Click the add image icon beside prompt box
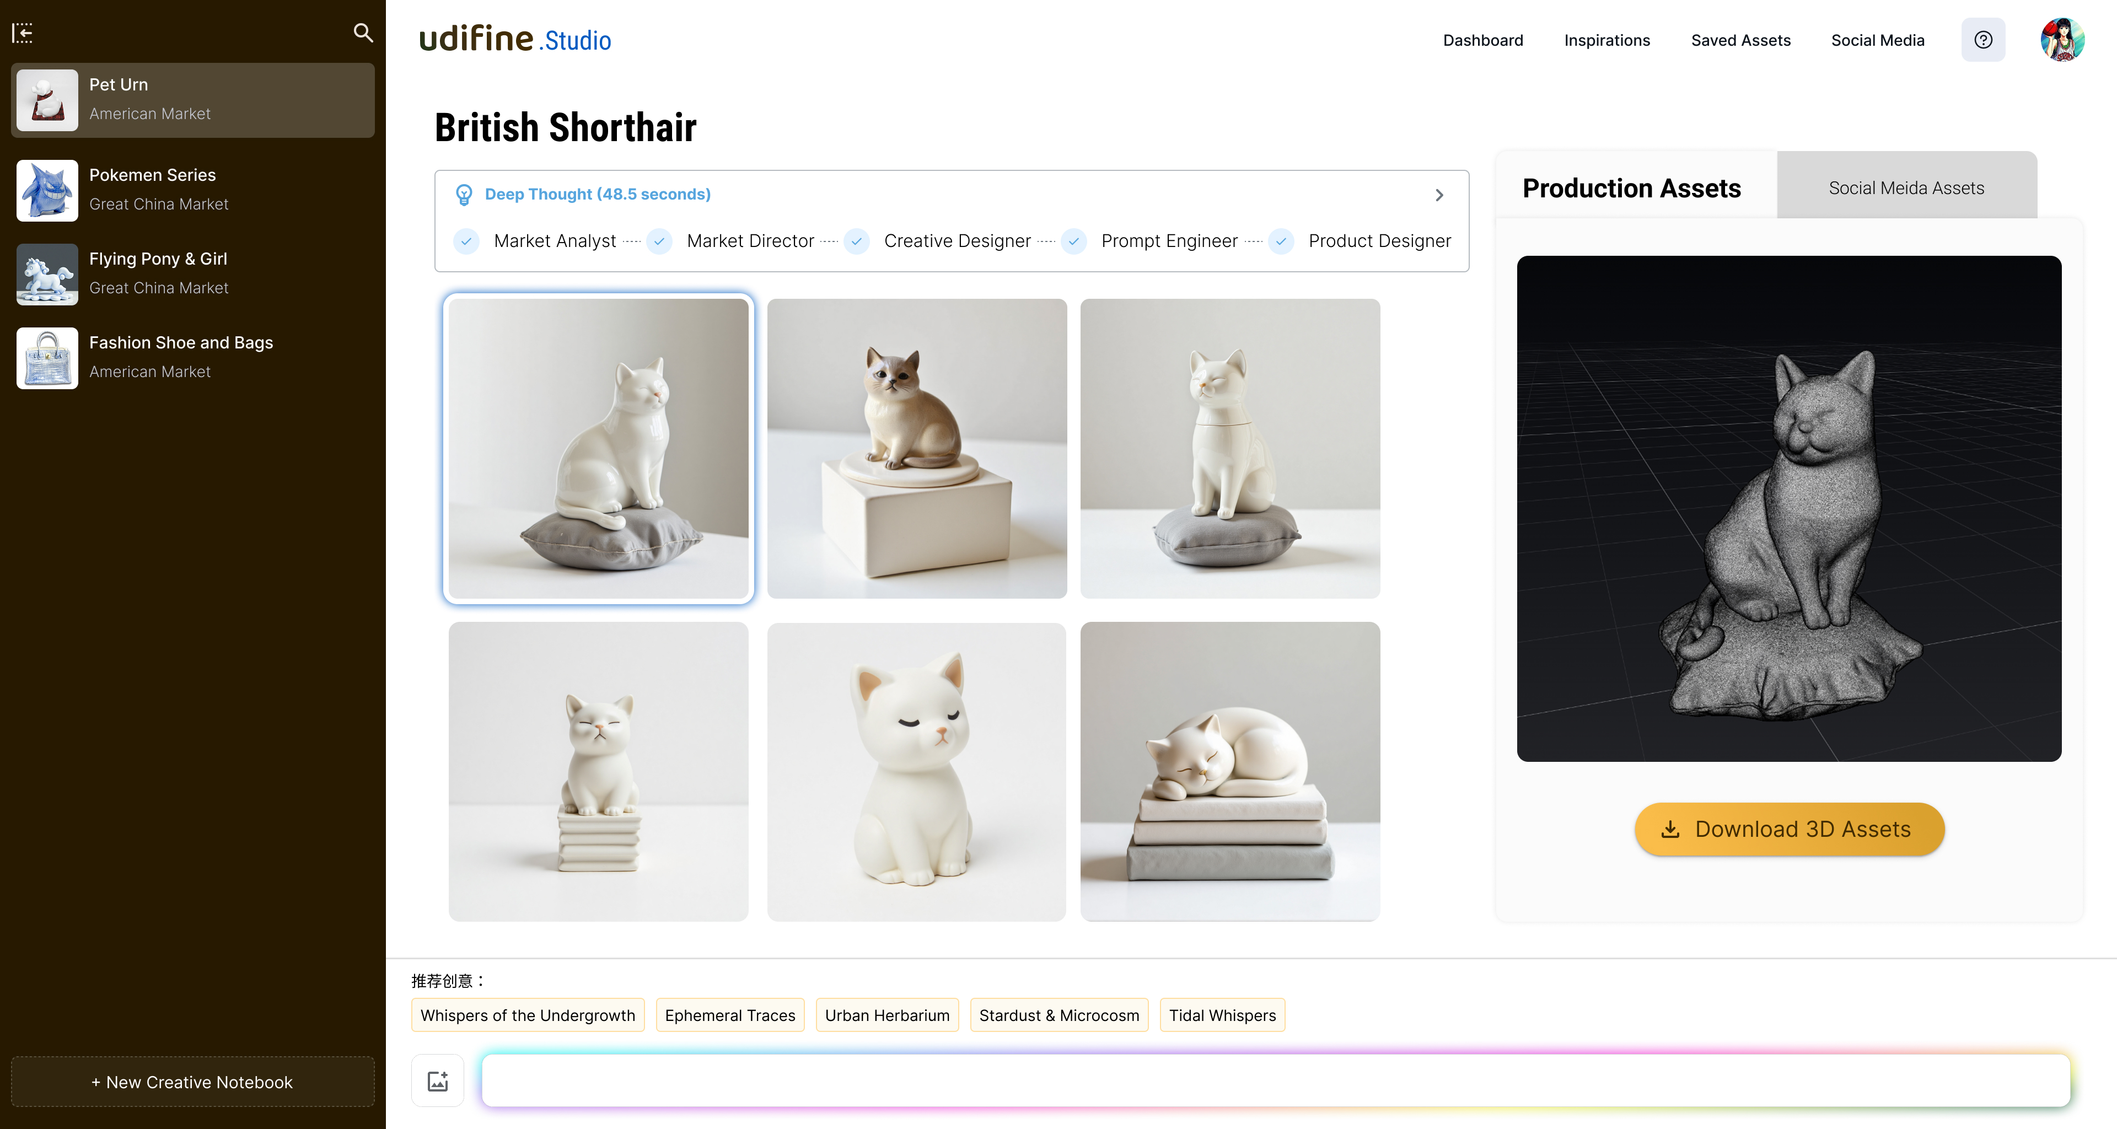Viewport: 2117px width, 1129px height. tap(438, 1080)
